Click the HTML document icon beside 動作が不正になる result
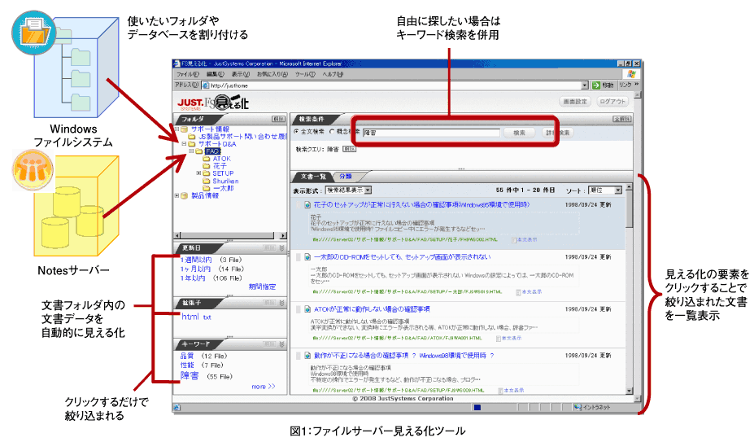 click(x=307, y=356)
